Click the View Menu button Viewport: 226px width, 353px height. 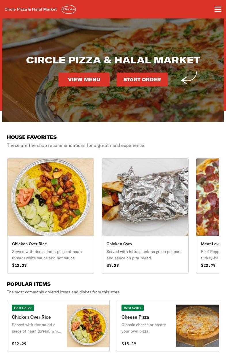tap(84, 80)
